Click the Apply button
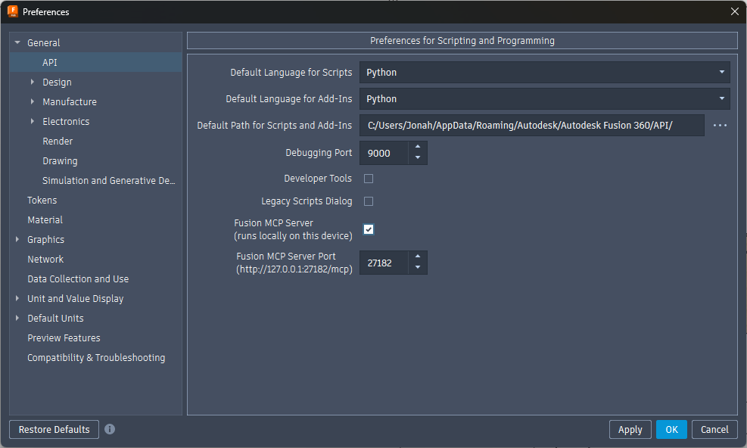 pyautogui.click(x=630, y=429)
